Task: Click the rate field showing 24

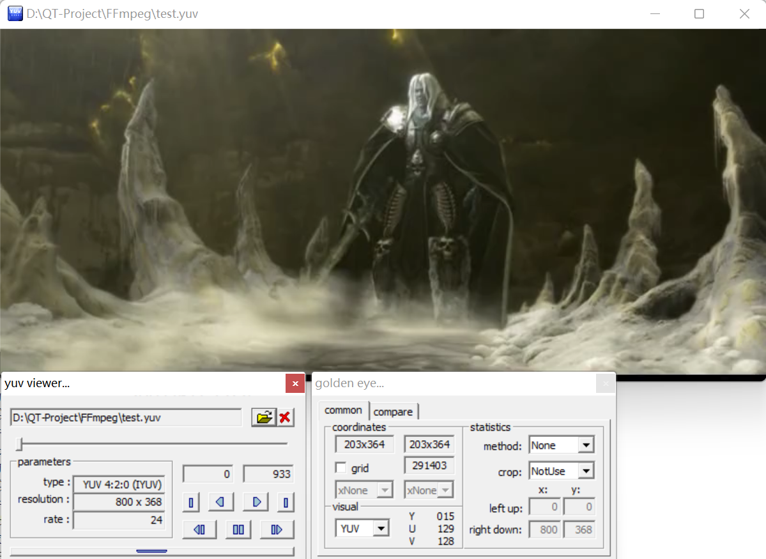Action: point(119,520)
